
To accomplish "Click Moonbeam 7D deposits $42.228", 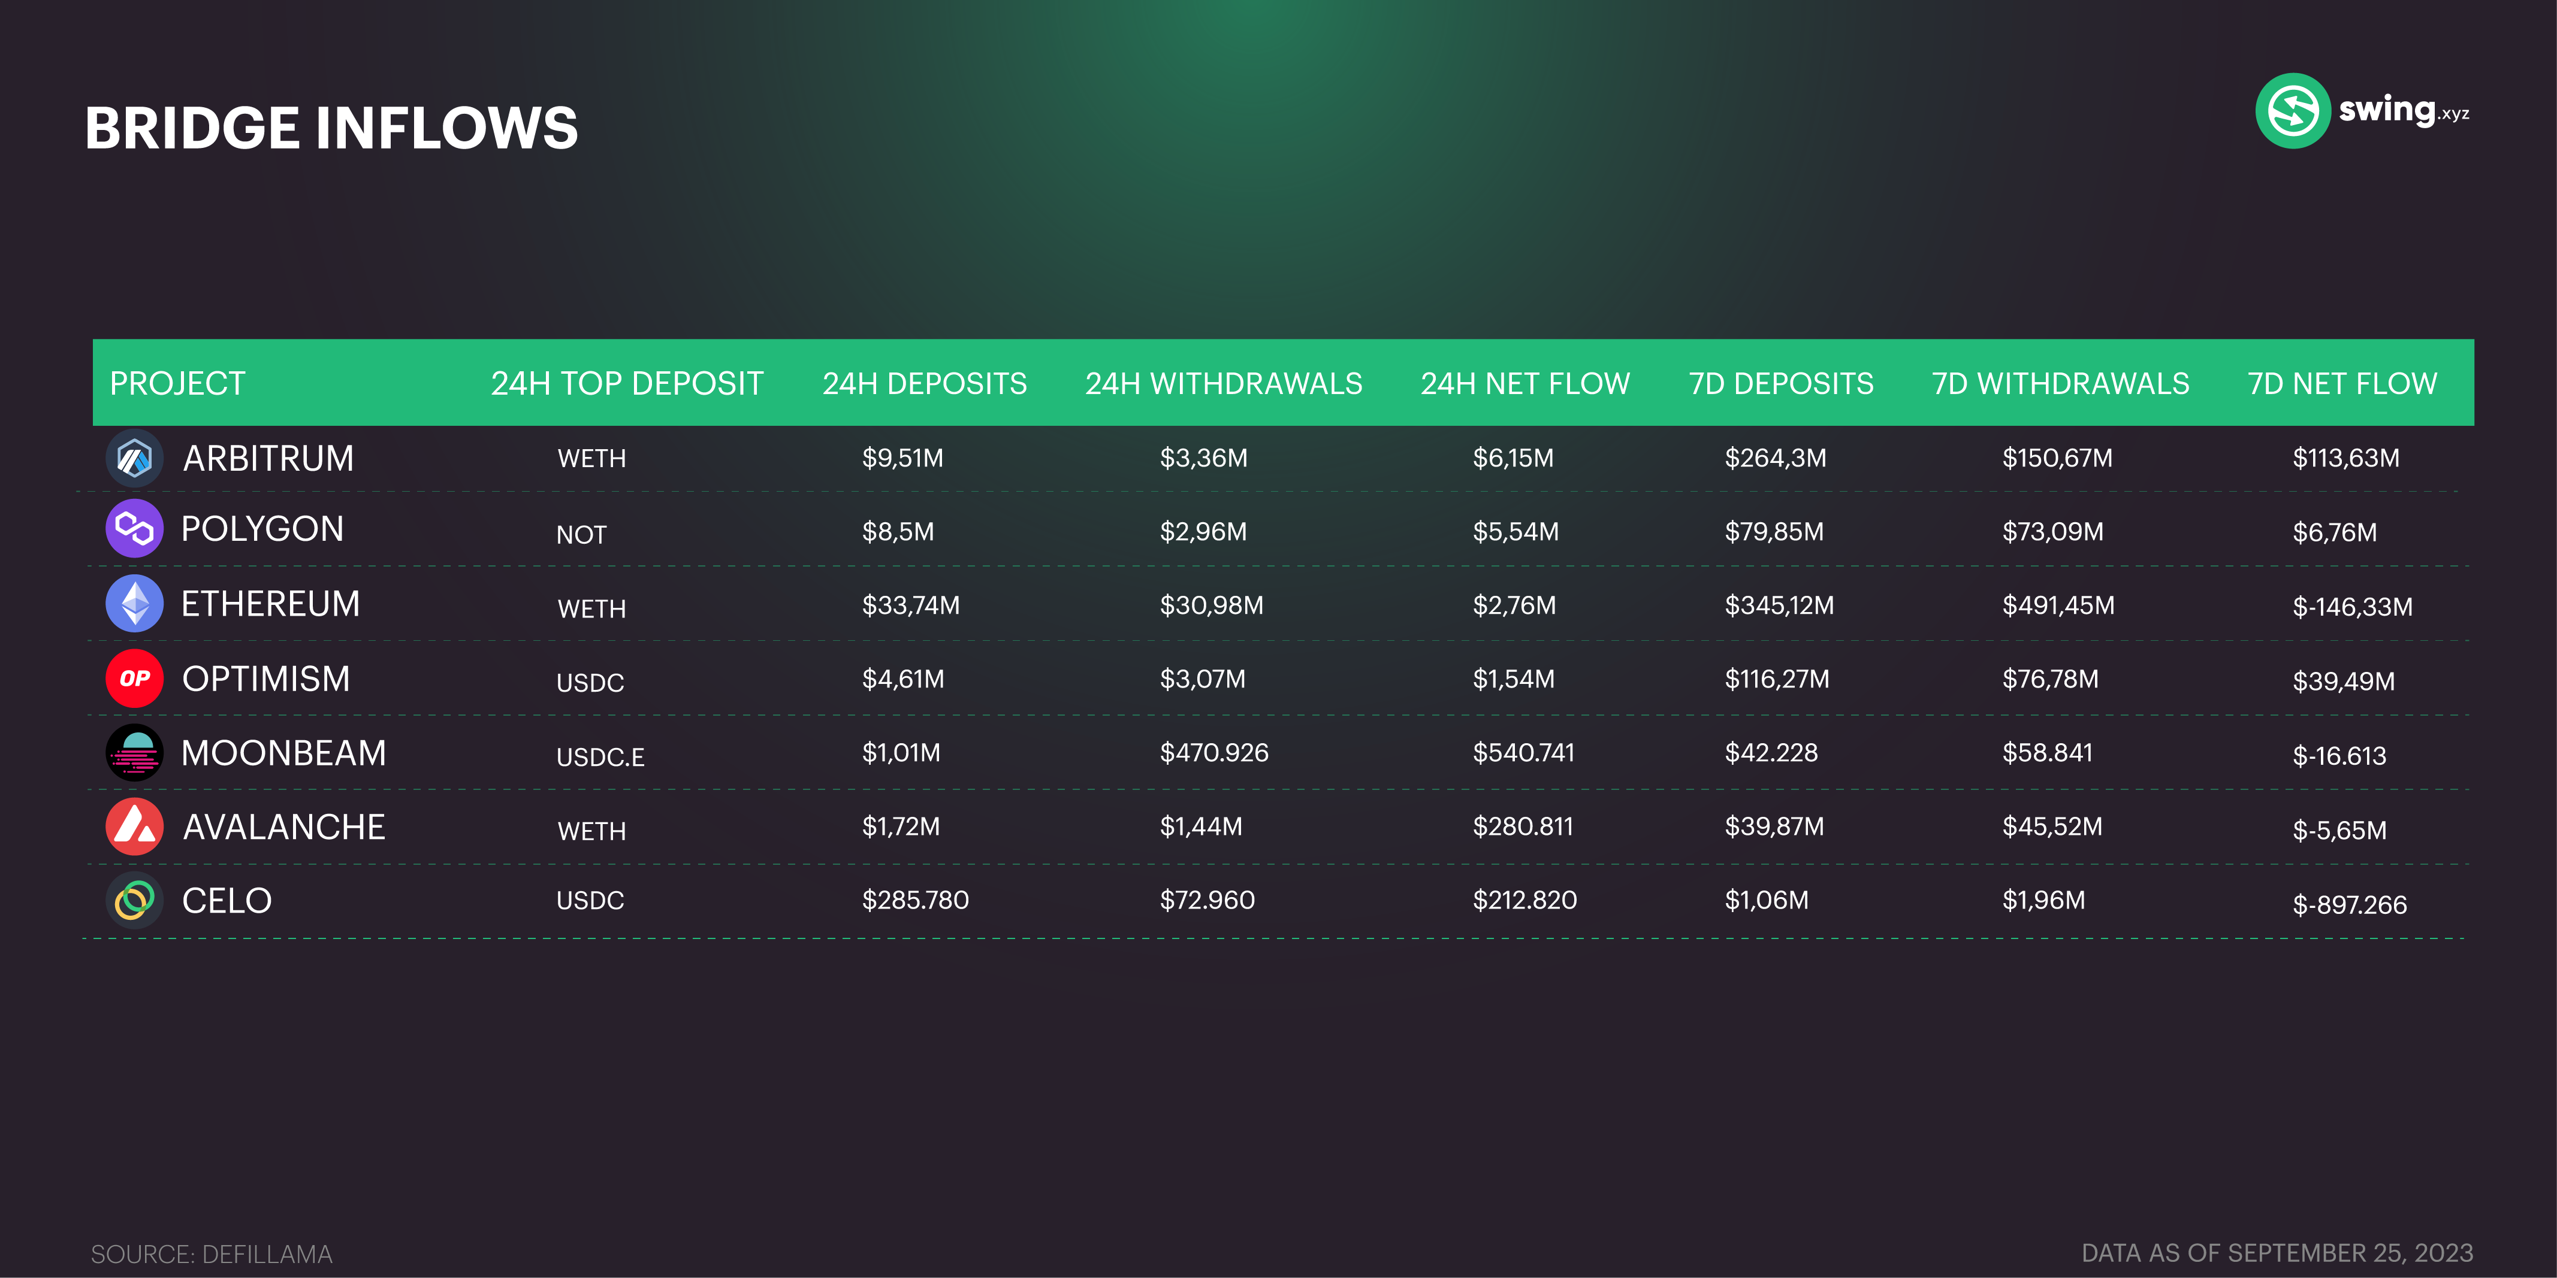I will [x=1772, y=753].
